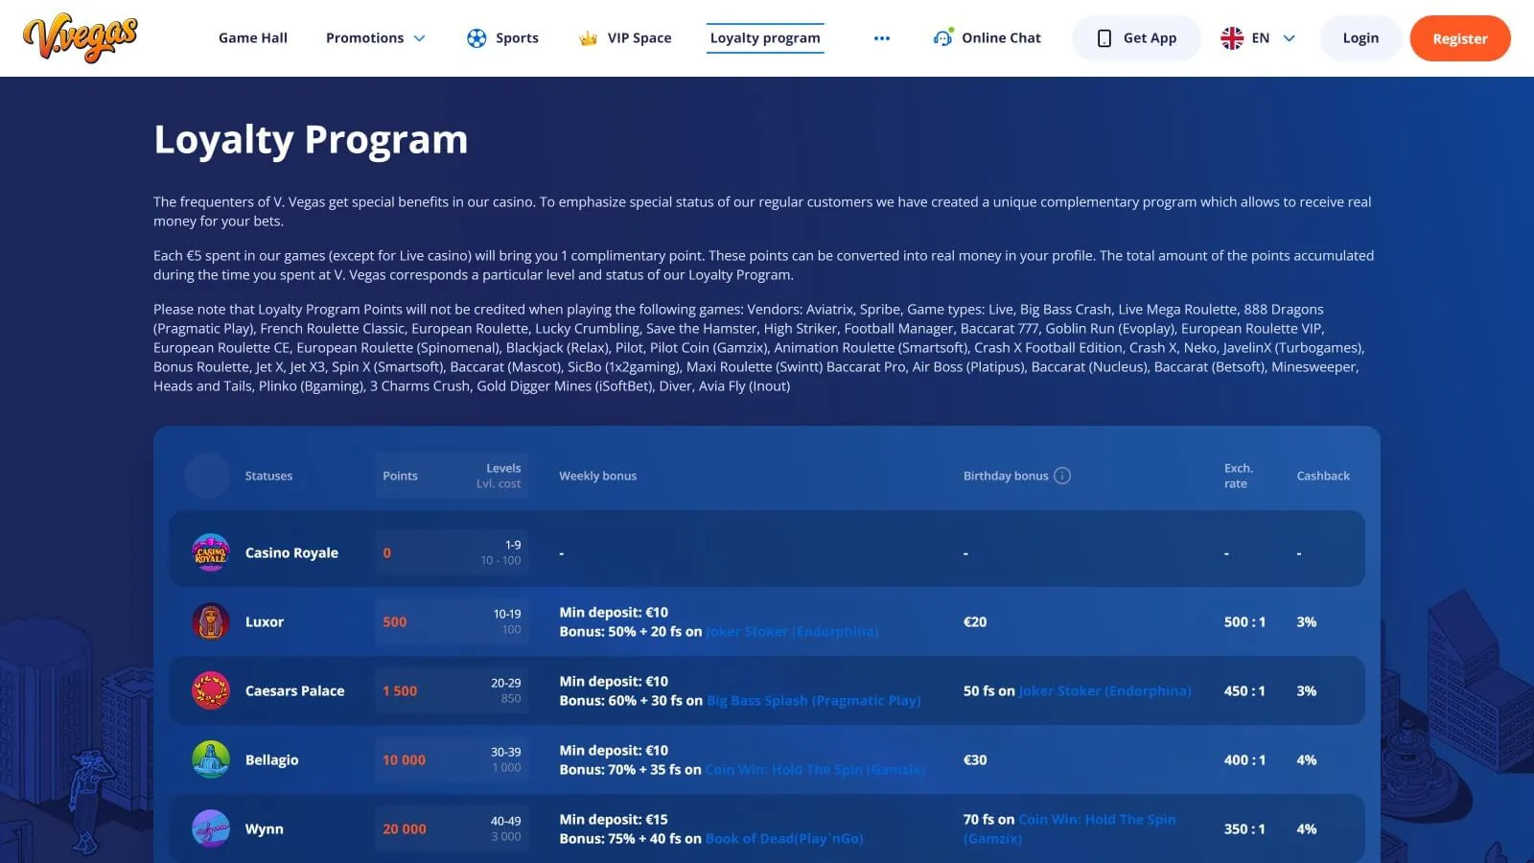1534x863 pixels.
Task: Click the orange Register button
Action: (x=1460, y=38)
